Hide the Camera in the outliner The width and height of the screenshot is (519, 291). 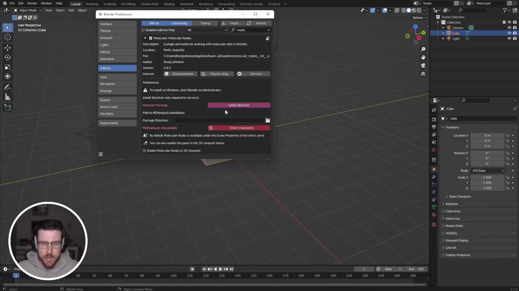[x=509, y=28]
